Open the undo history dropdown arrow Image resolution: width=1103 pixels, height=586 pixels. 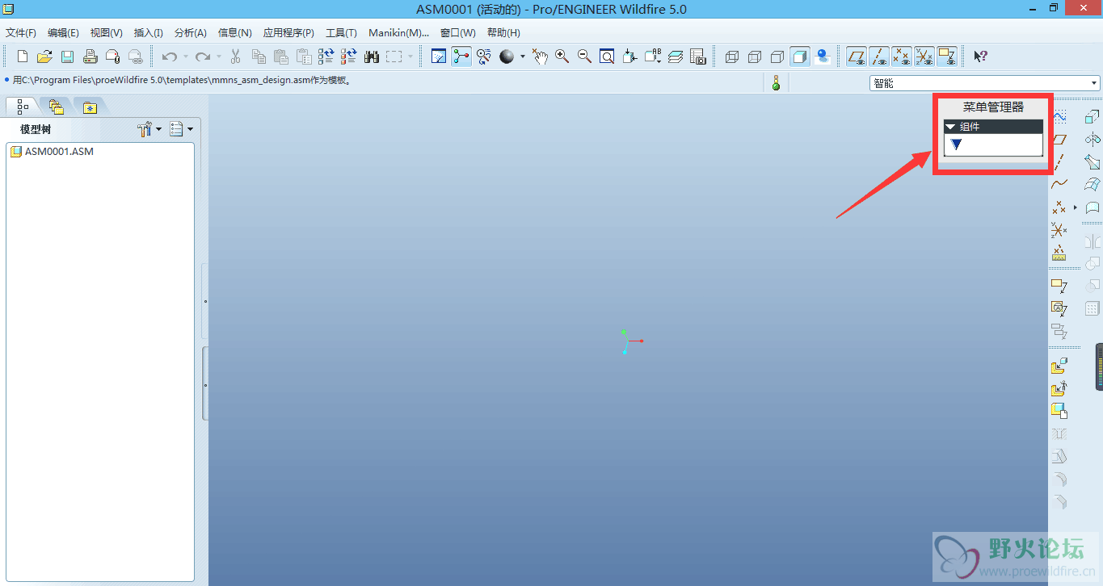pos(185,57)
